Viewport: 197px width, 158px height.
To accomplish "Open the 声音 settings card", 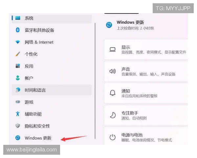I will [x=146, y=71].
